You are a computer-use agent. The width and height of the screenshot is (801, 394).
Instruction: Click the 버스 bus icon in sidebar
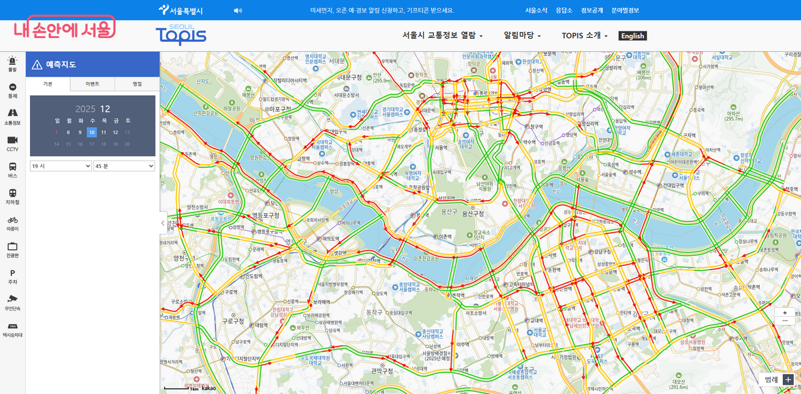coord(12,170)
